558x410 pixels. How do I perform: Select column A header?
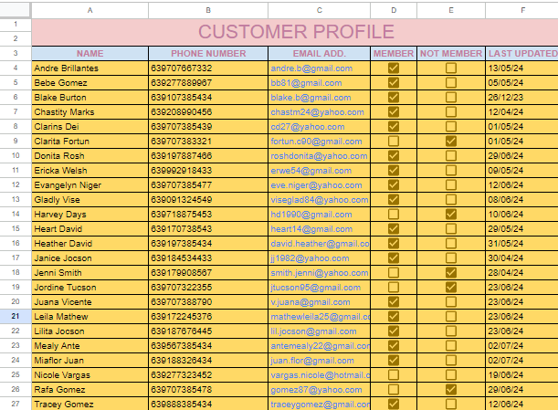pos(90,10)
